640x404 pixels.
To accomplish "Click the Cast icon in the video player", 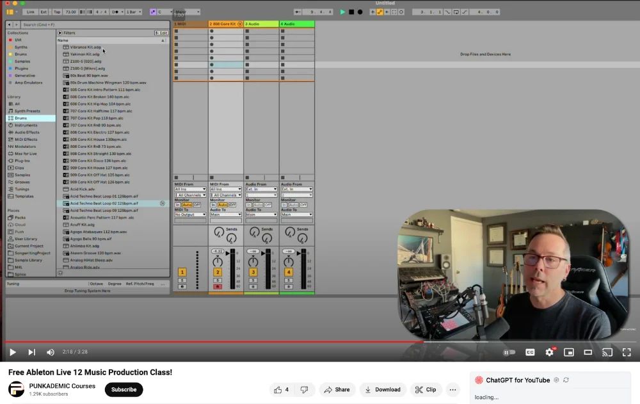I will click(607, 352).
